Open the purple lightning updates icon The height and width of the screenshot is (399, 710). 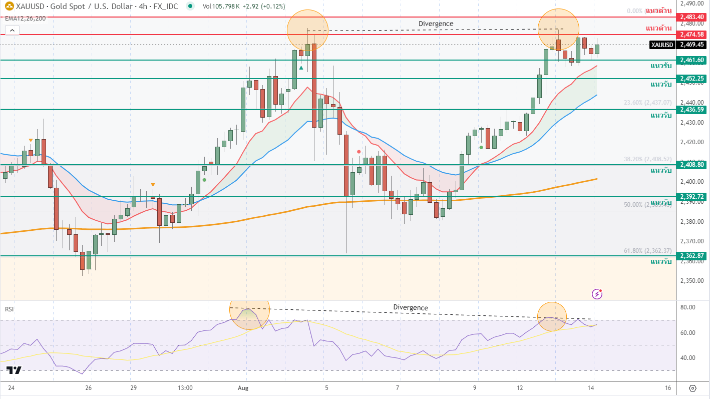tap(597, 294)
